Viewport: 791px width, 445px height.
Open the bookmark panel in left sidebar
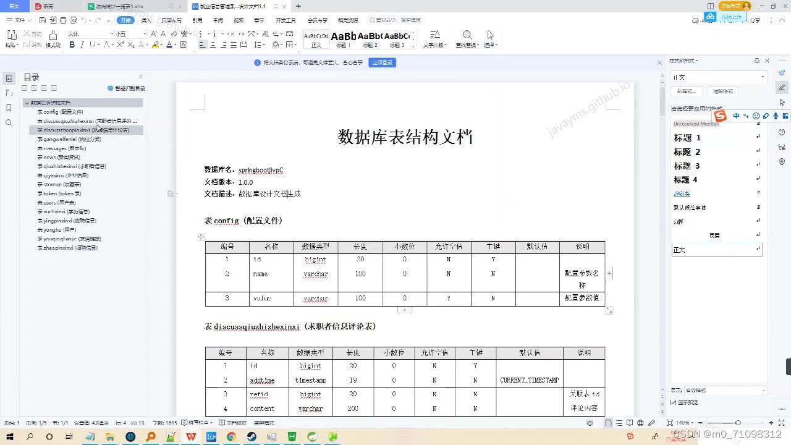coord(9,108)
